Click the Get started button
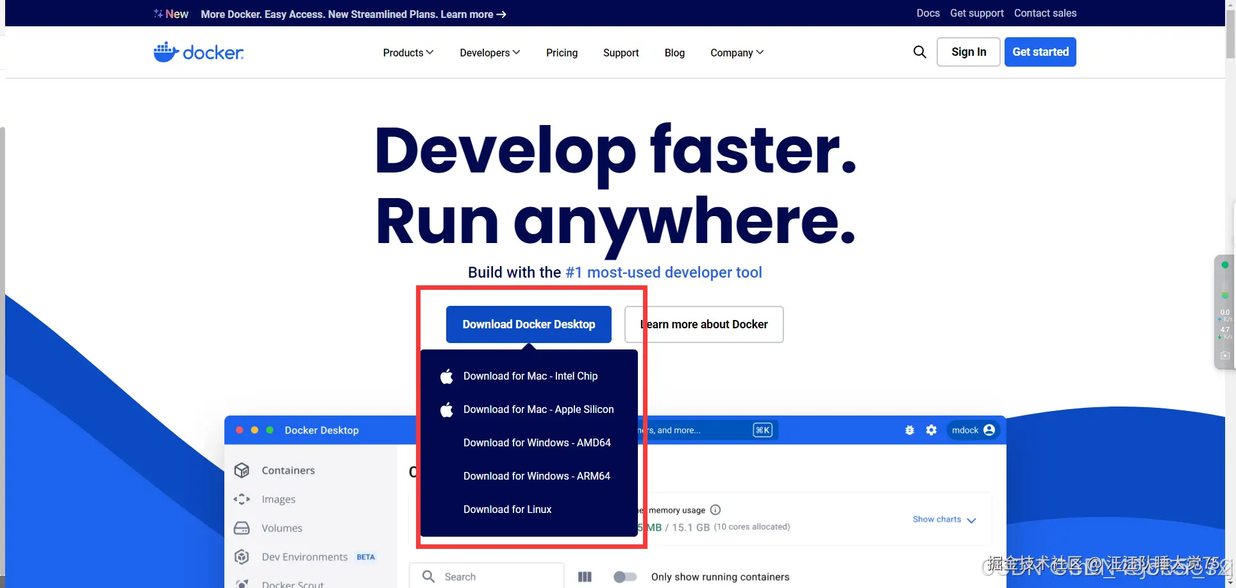This screenshot has height=588, width=1236. [1040, 52]
